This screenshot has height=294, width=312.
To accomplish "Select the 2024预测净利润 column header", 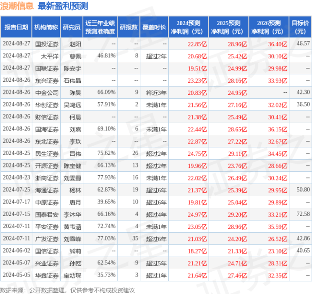I will click(x=188, y=27).
